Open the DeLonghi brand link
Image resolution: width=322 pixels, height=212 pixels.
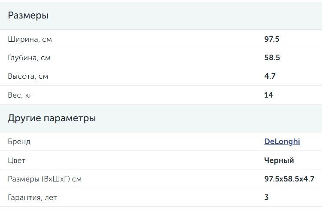point(282,141)
